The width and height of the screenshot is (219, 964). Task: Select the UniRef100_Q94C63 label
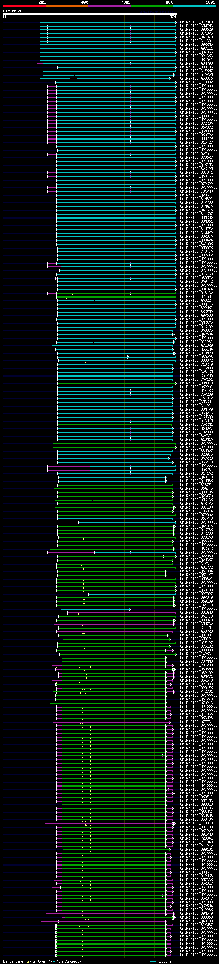coord(196,56)
